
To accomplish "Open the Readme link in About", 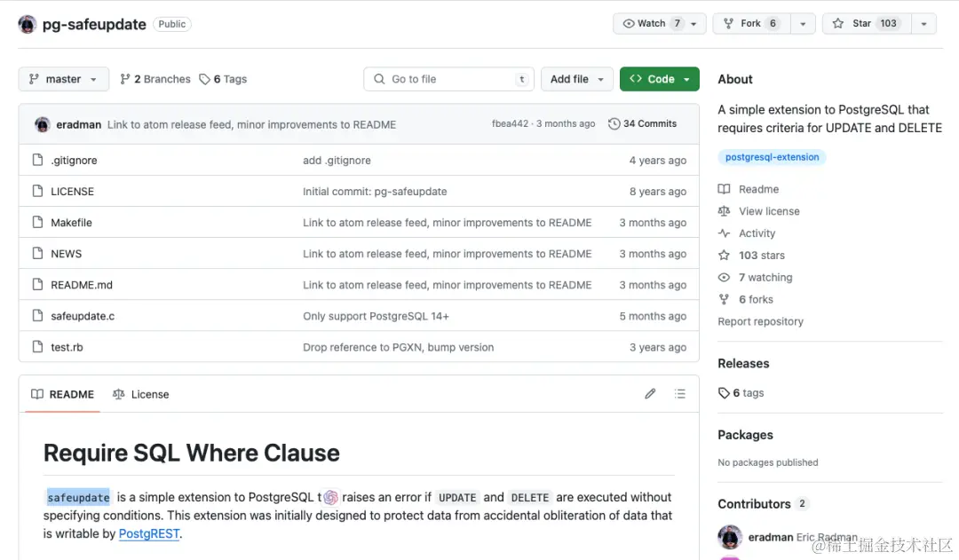I will click(x=749, y=189).
